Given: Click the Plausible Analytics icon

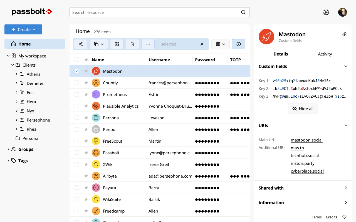Looking at the screenshot, I should 96,106.
